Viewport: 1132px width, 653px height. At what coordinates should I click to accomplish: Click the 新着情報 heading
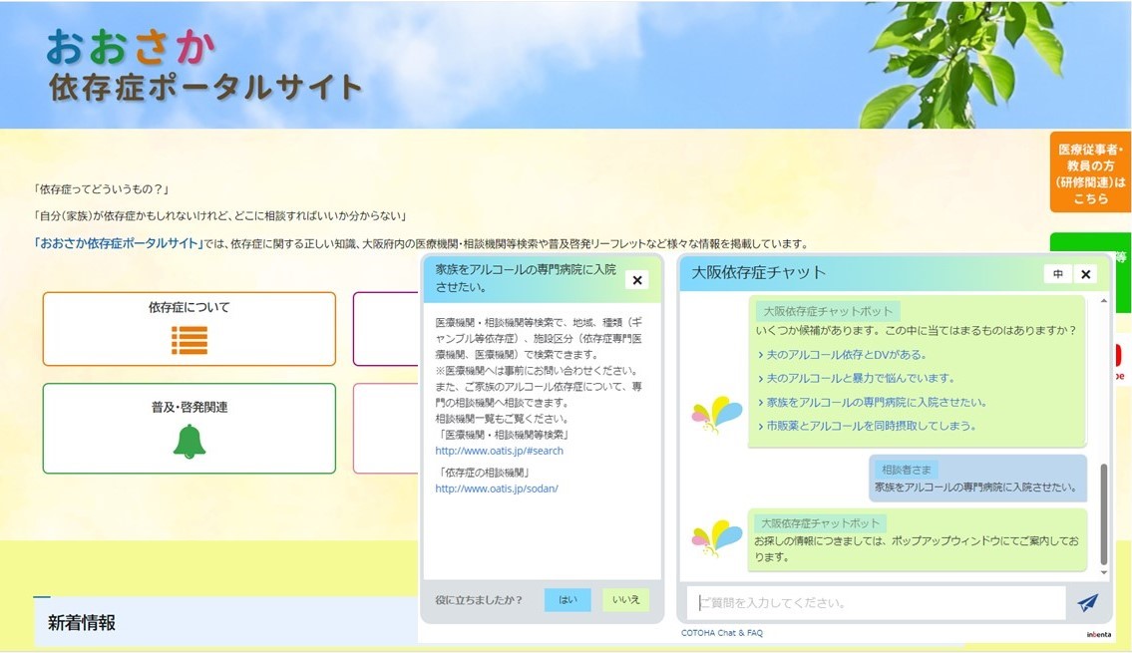coord(82,623)
